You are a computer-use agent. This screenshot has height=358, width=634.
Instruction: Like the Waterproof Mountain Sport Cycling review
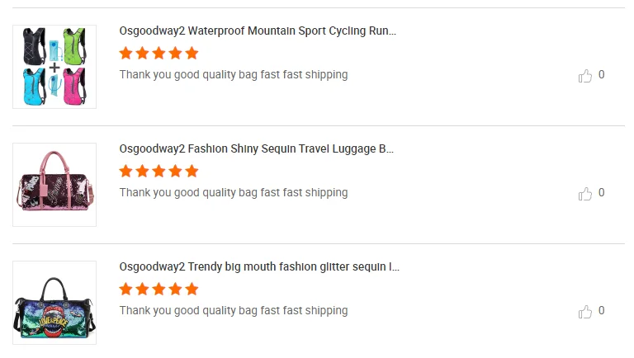pos(585,76)
